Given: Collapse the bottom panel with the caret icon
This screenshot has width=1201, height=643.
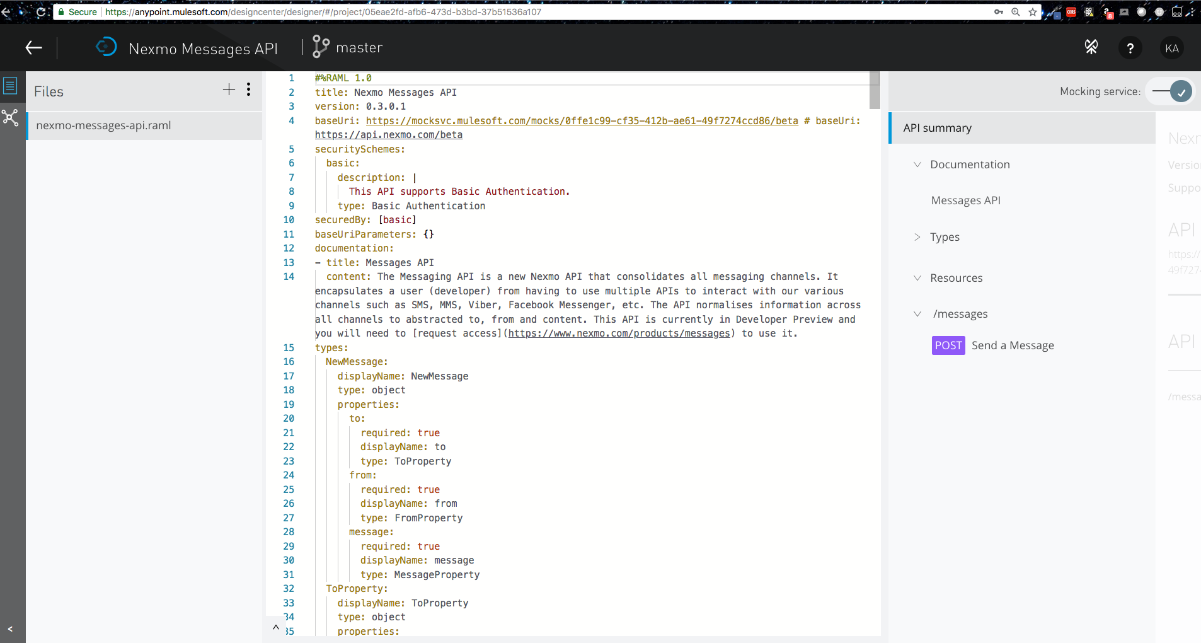Looking at the screenshot, I should pos(275,627).
